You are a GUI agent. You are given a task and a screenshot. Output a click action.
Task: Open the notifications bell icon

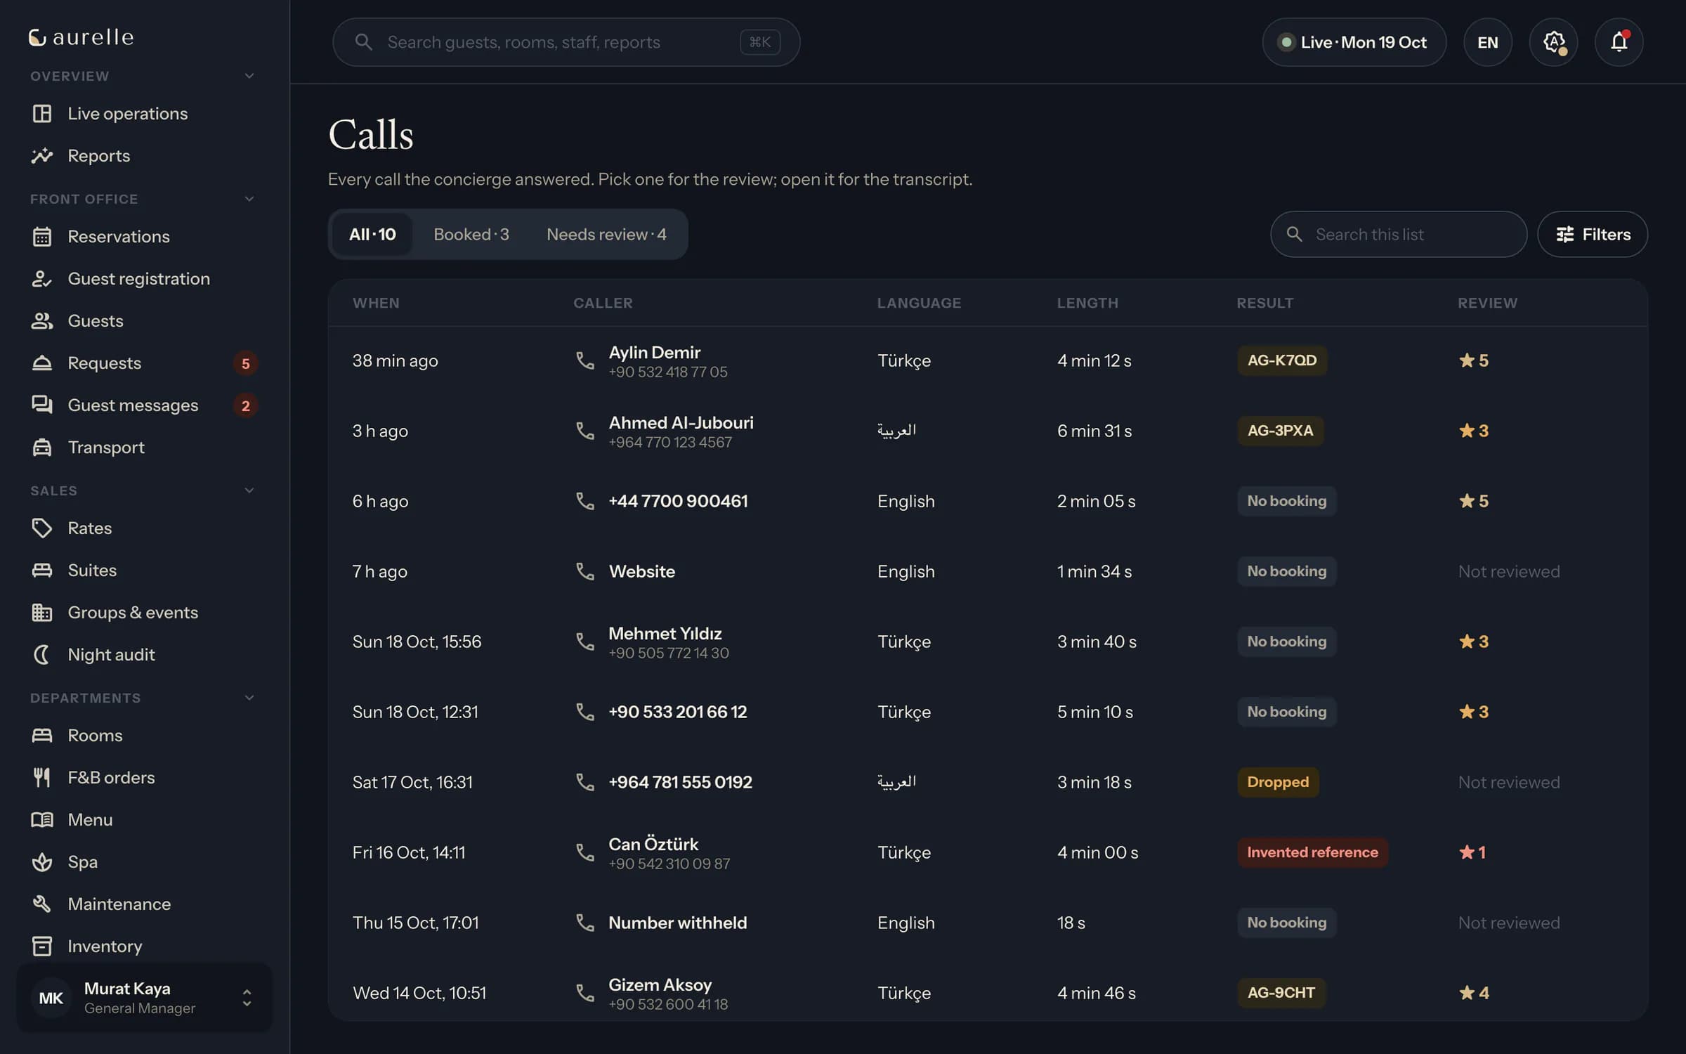coord(1619,42)
